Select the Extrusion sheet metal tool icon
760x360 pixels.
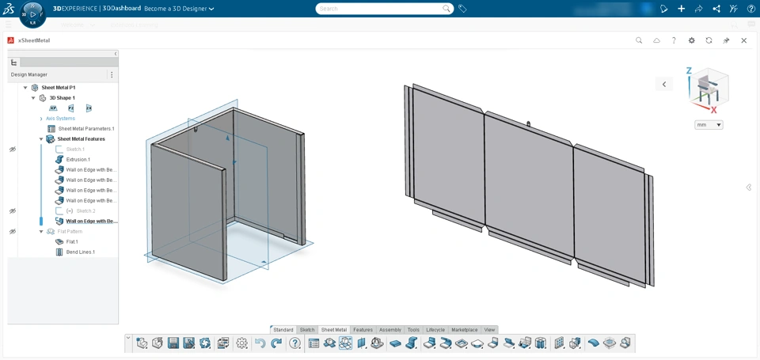[x=412, y=343]
